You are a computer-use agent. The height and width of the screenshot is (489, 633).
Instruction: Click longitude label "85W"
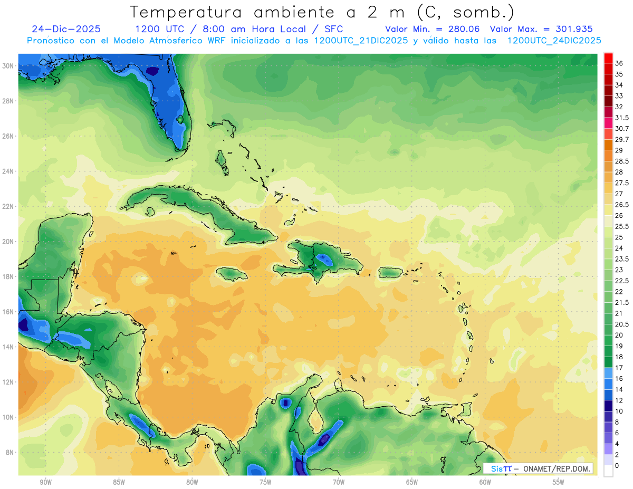pos(119,482)
